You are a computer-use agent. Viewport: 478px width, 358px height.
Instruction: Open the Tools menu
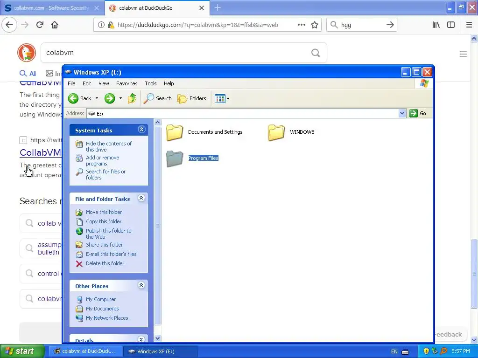click(151, 83)
